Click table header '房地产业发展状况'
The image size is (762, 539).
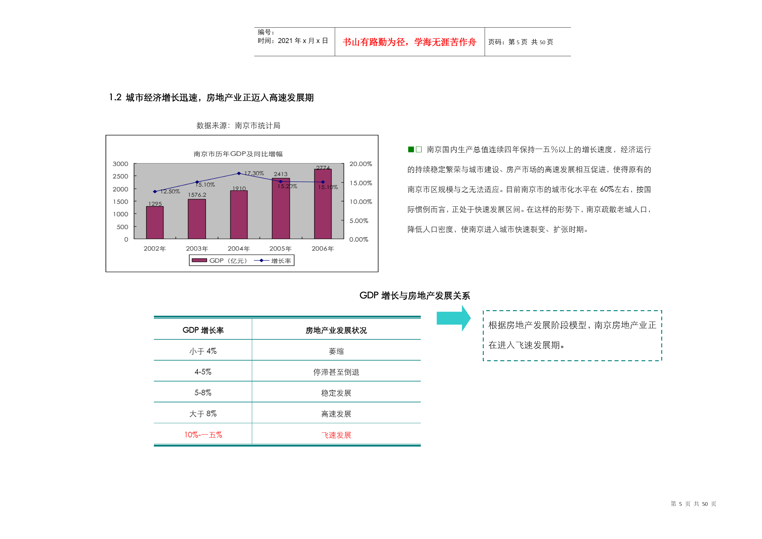pyautogui.click(x=336, y=330)
